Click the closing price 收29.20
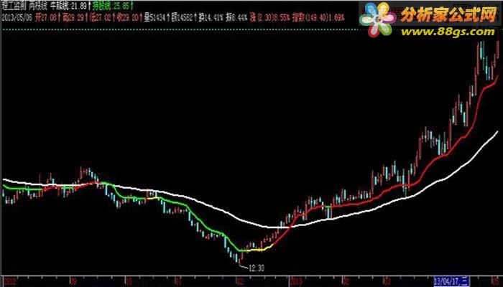503x287 pixels. (128, 17)
